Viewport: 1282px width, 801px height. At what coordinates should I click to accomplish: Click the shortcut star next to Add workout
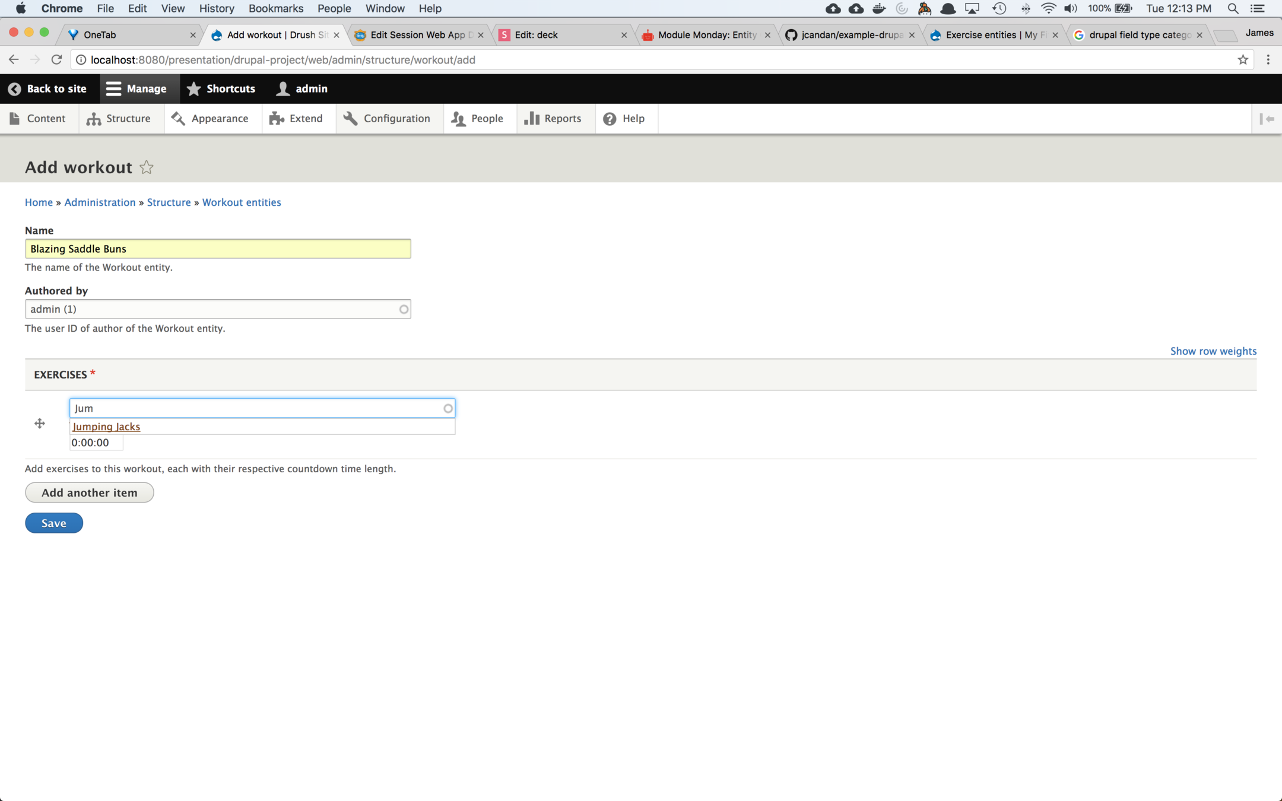(146, 167)
